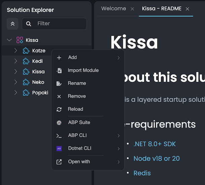This screenshot has width=205, height=185.
Task: Open the Add submenu arrow
Action: tap(119, 58)
